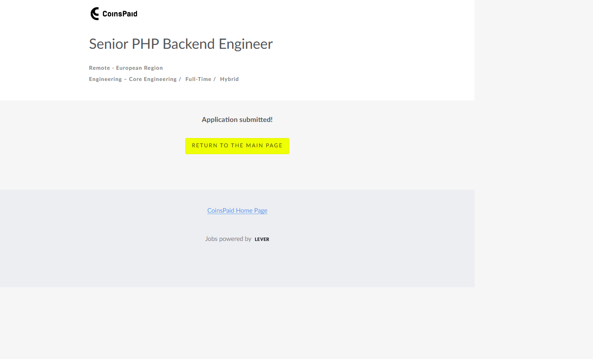Click the word 'Remote' in location line
Image resolution: width=593 pixels, height=359 pixels.
tap(99, 68)
